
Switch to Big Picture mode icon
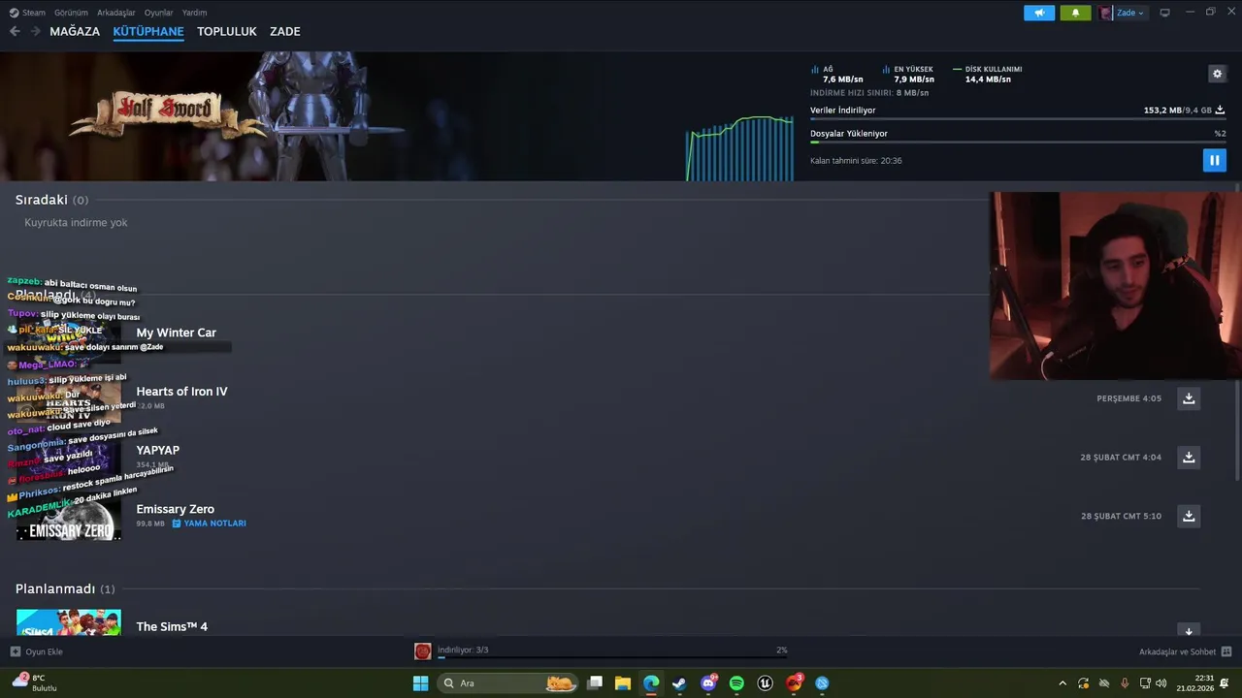point(1165,13)
